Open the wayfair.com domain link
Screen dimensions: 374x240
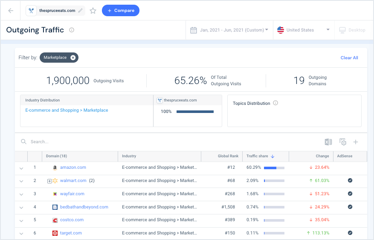pyautogui.click(x=72, y=194)
